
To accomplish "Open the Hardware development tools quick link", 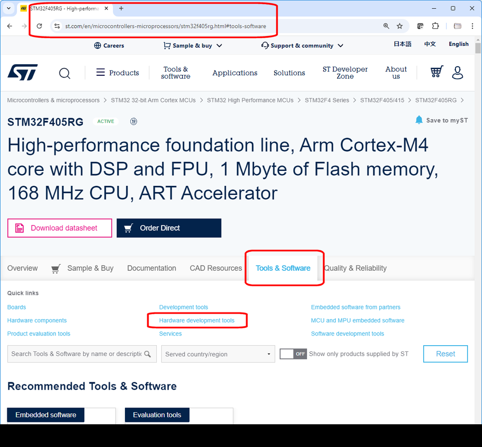I will point(197,321).
